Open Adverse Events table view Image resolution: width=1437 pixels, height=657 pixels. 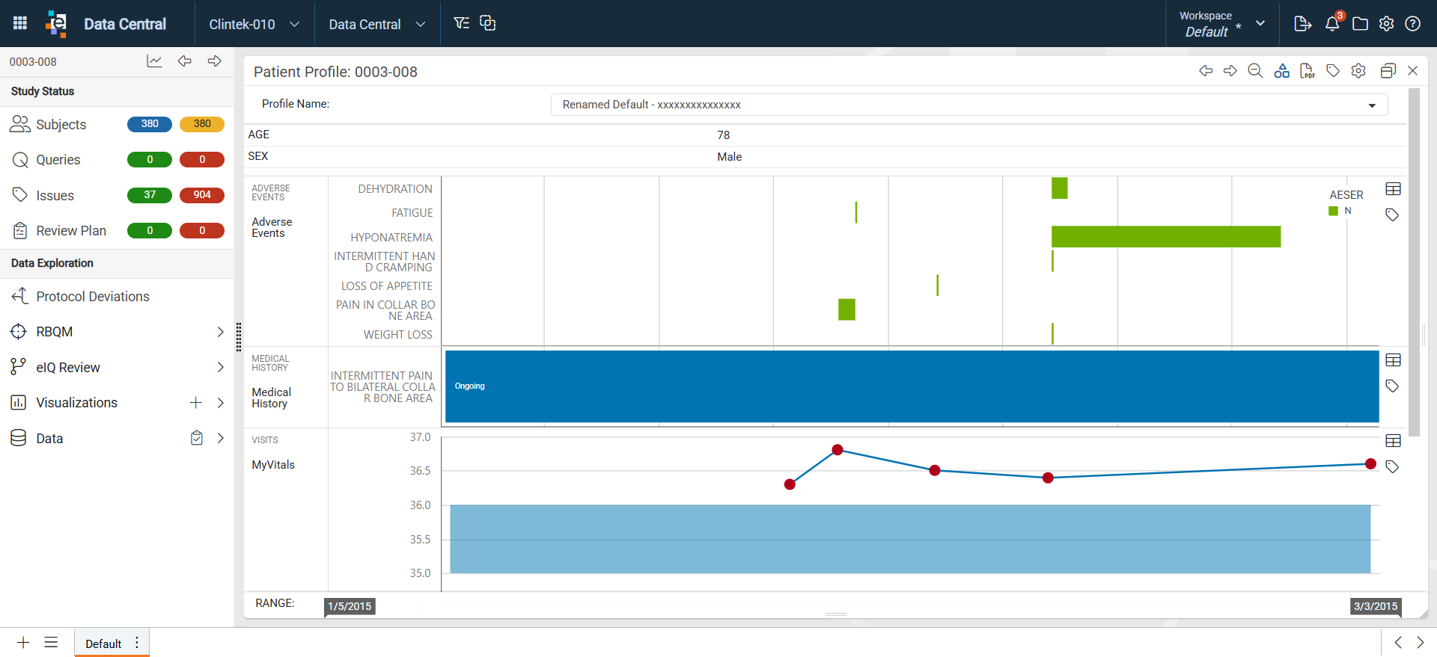point(1393,189)
